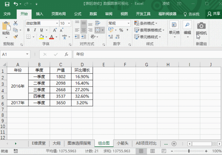Open the 小箭头 sheet tab
Viewport: 222px width, 155px height.
click(122, 144)
